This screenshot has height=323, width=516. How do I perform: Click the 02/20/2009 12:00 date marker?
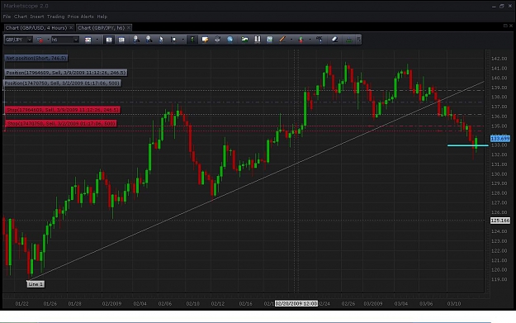pyautogui.click(x=296, y=303)
